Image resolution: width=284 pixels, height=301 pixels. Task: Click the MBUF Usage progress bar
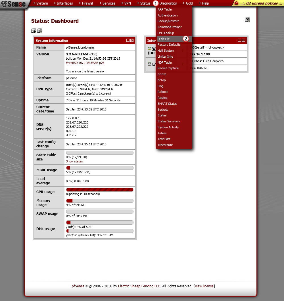(x=100, y=168)
